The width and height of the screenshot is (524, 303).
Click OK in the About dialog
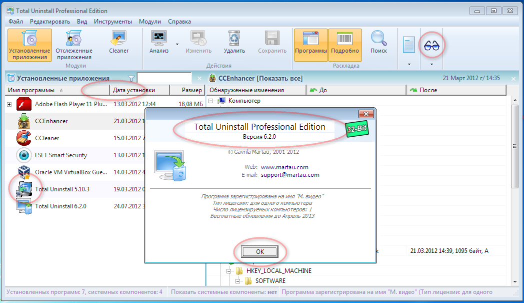point(259,252)
